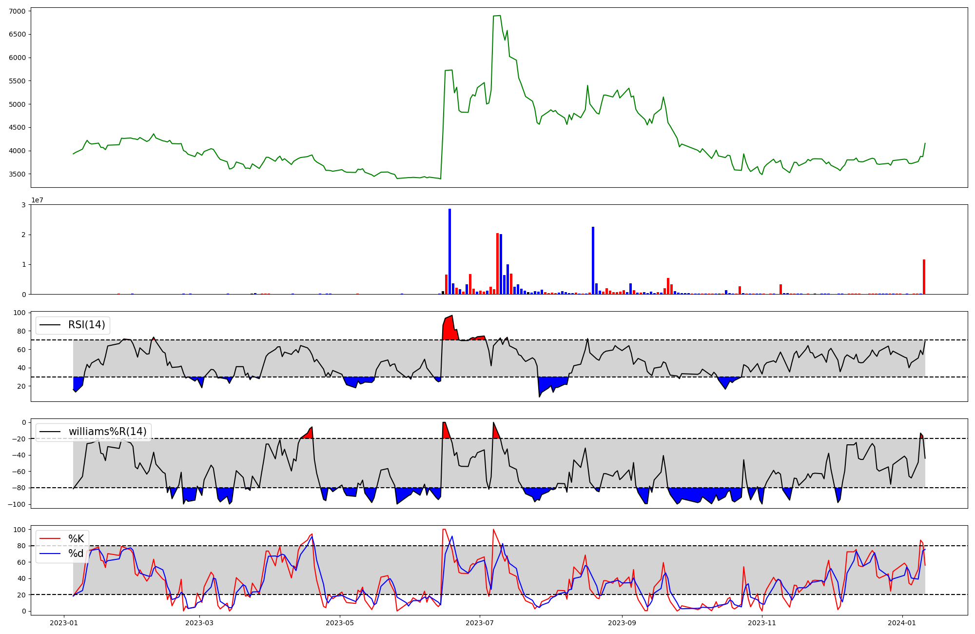Viewport: 975px width, 634px height.
Task: Click the last red volume bar
Action: (924, 277)
